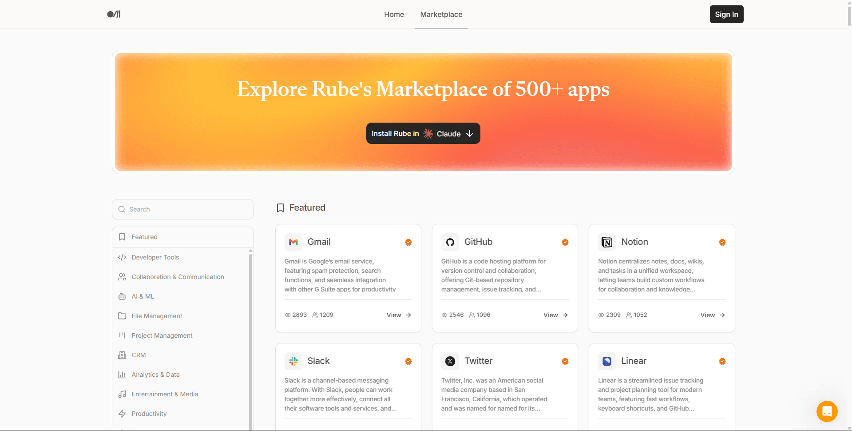Select the Twitter app icon
The height and width of the screenshot is (431, 852).
[x=450, y=361]
